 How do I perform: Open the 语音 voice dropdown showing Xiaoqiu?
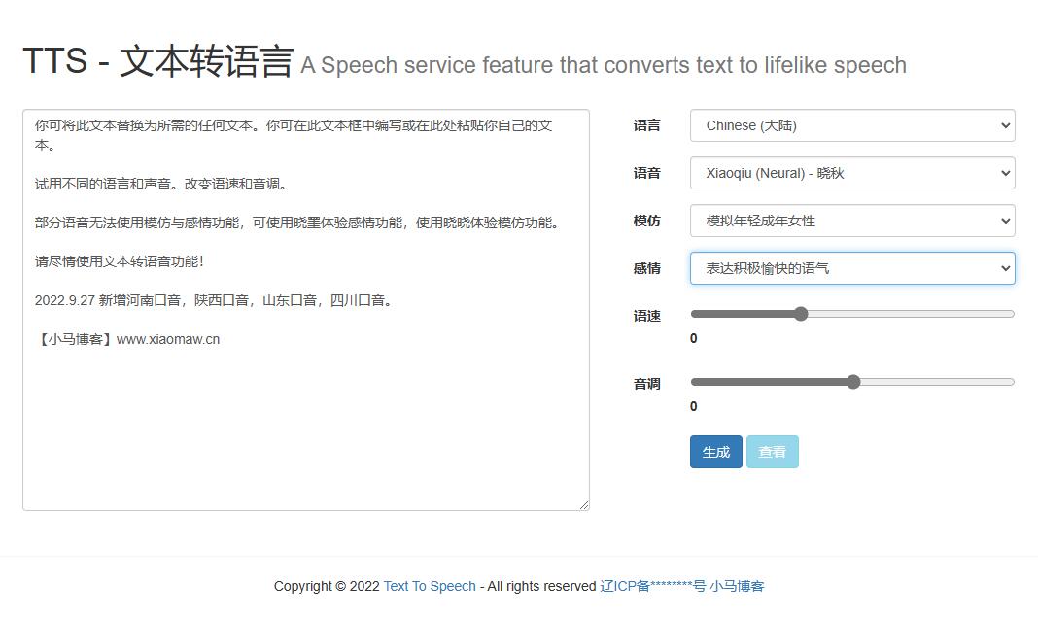tap(851, 173)
